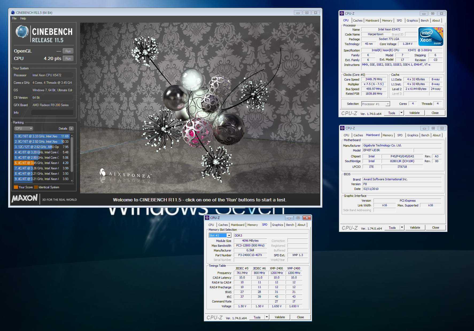Open the File menu in Cinebench

point(14,18)
